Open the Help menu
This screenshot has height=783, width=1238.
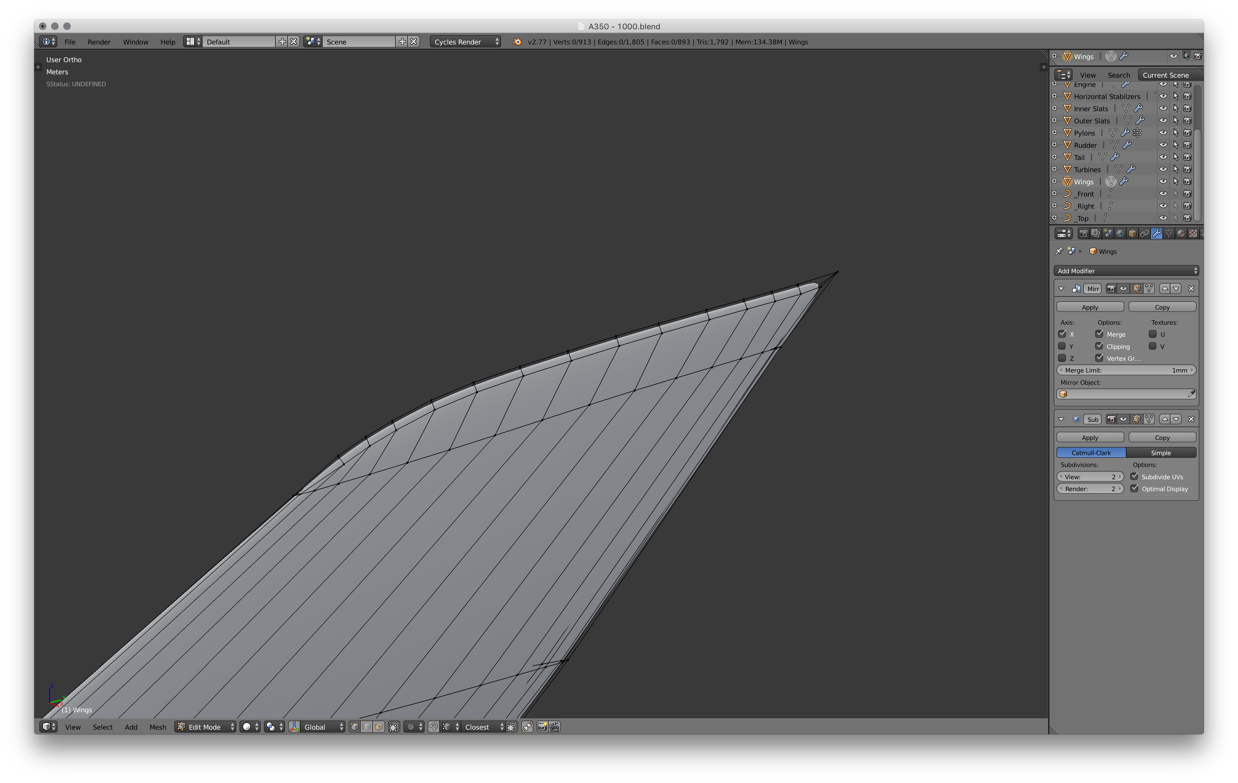click(x=168, y=42)
